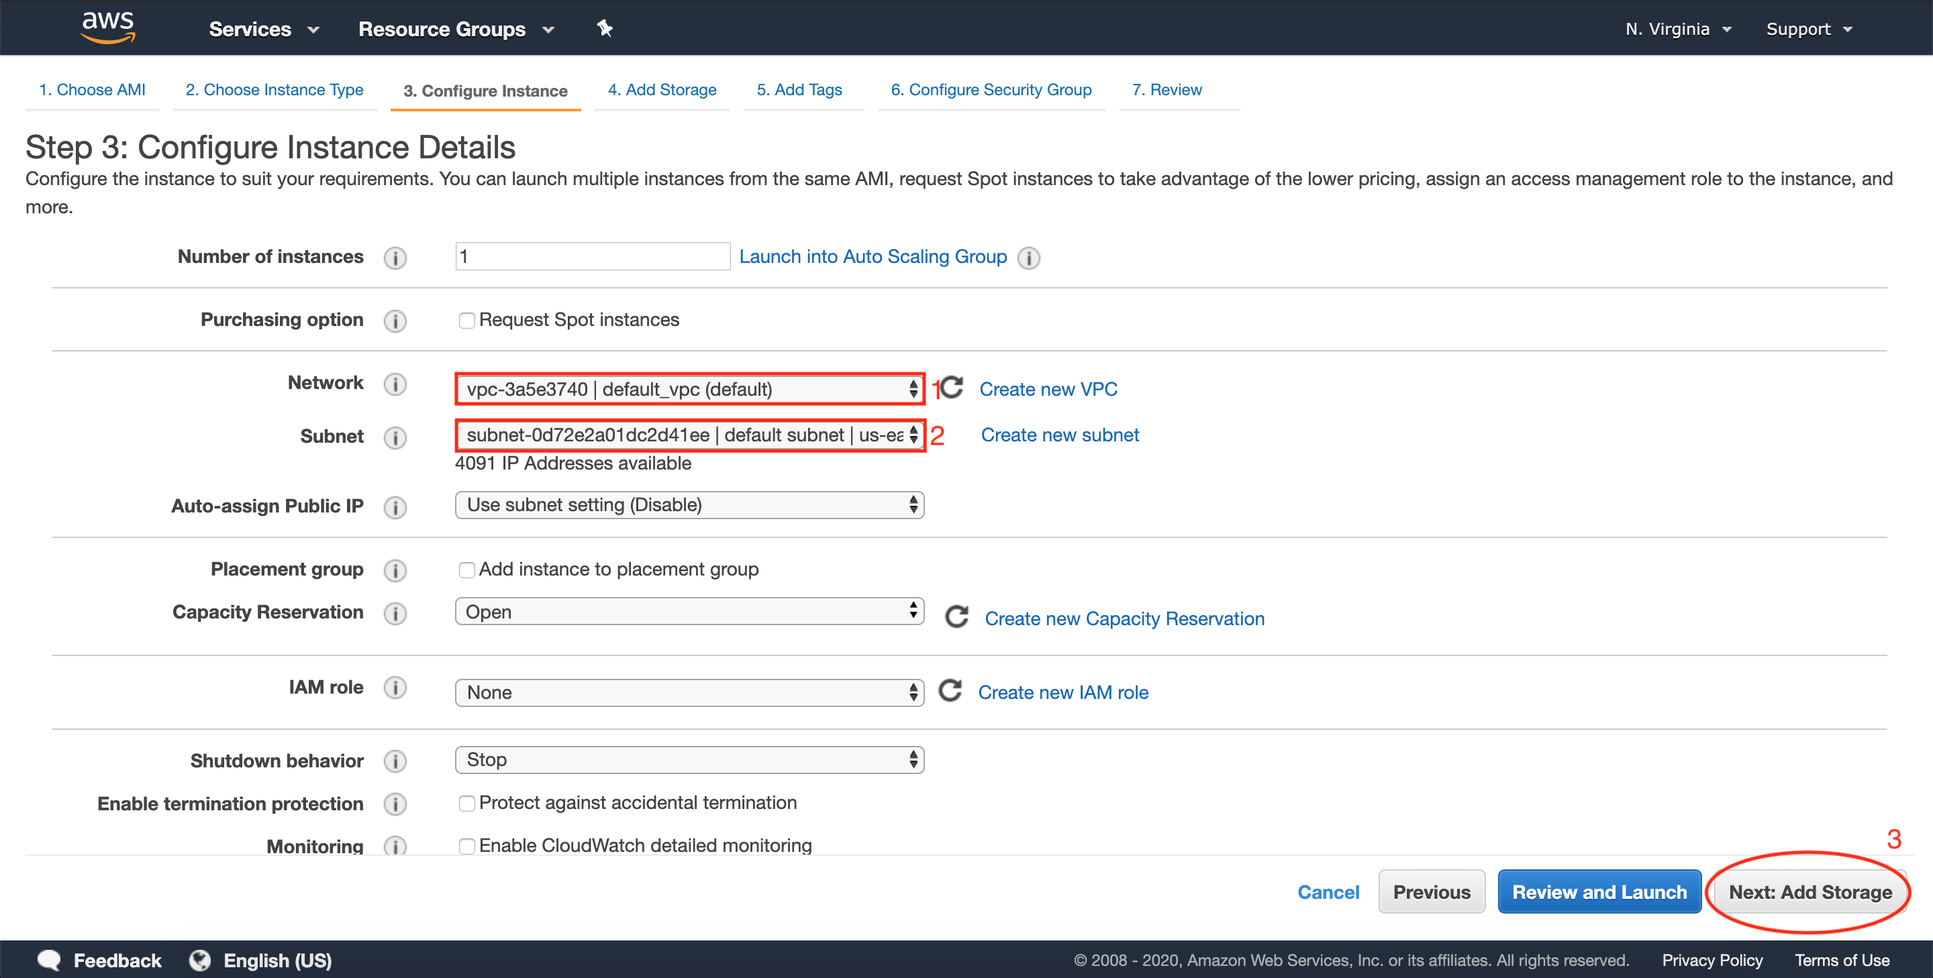Open info icon next to Auto Scaling Group
The height and width of the screenshot is (978, 1933).
pyautogui.click(x=1029, y=258)
